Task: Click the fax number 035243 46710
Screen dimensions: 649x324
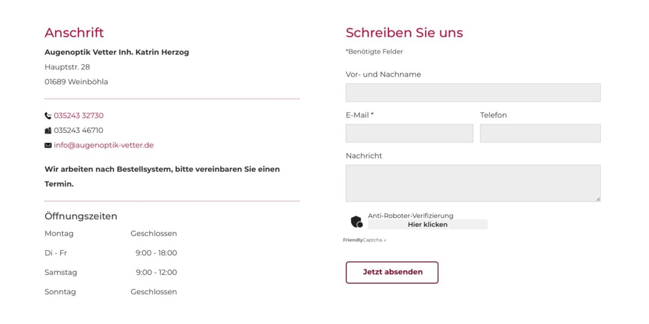Action: click(x=78, y=130)
